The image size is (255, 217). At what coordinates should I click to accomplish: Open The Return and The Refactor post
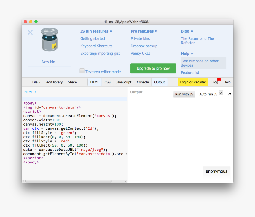pos(197,41)
